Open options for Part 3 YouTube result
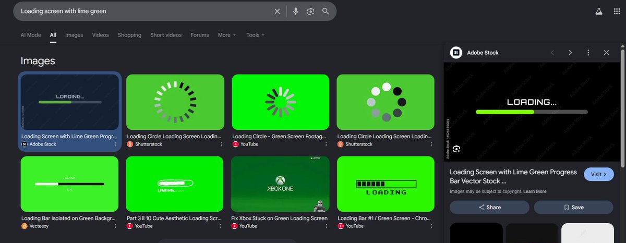 tap(221, 226)
